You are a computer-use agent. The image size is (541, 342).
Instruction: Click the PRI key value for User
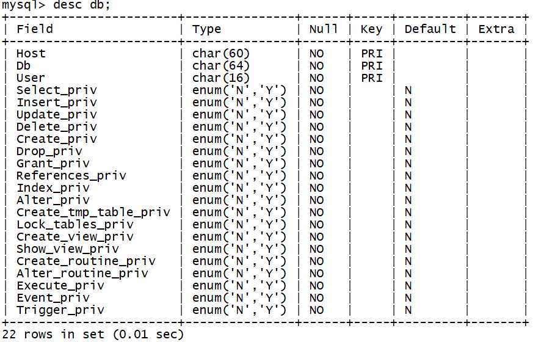[372, 78]
